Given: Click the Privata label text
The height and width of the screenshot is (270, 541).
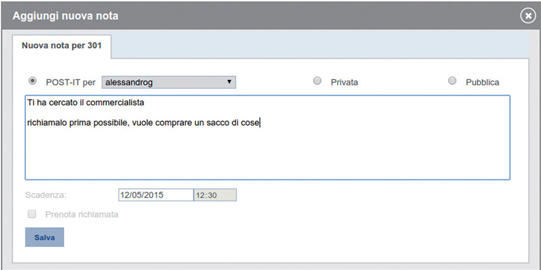Looking at the screenshot, I should pyautogui.click(x=345, y=83).
